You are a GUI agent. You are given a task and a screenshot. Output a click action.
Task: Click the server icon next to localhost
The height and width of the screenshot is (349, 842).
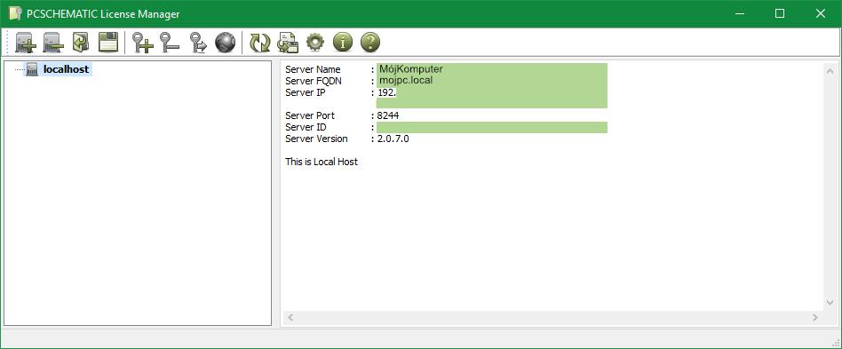coord(32,69)
